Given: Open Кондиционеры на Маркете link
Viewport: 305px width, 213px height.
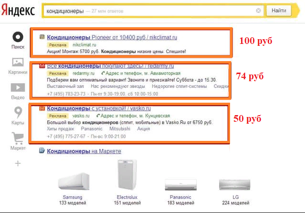Looking at the screenshot, I should tap(84, 151).
